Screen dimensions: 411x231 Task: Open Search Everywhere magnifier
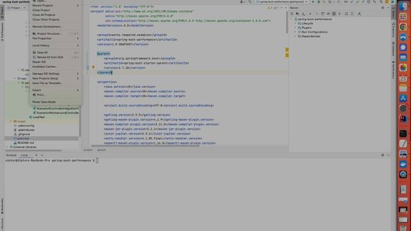tap(381, 2)
